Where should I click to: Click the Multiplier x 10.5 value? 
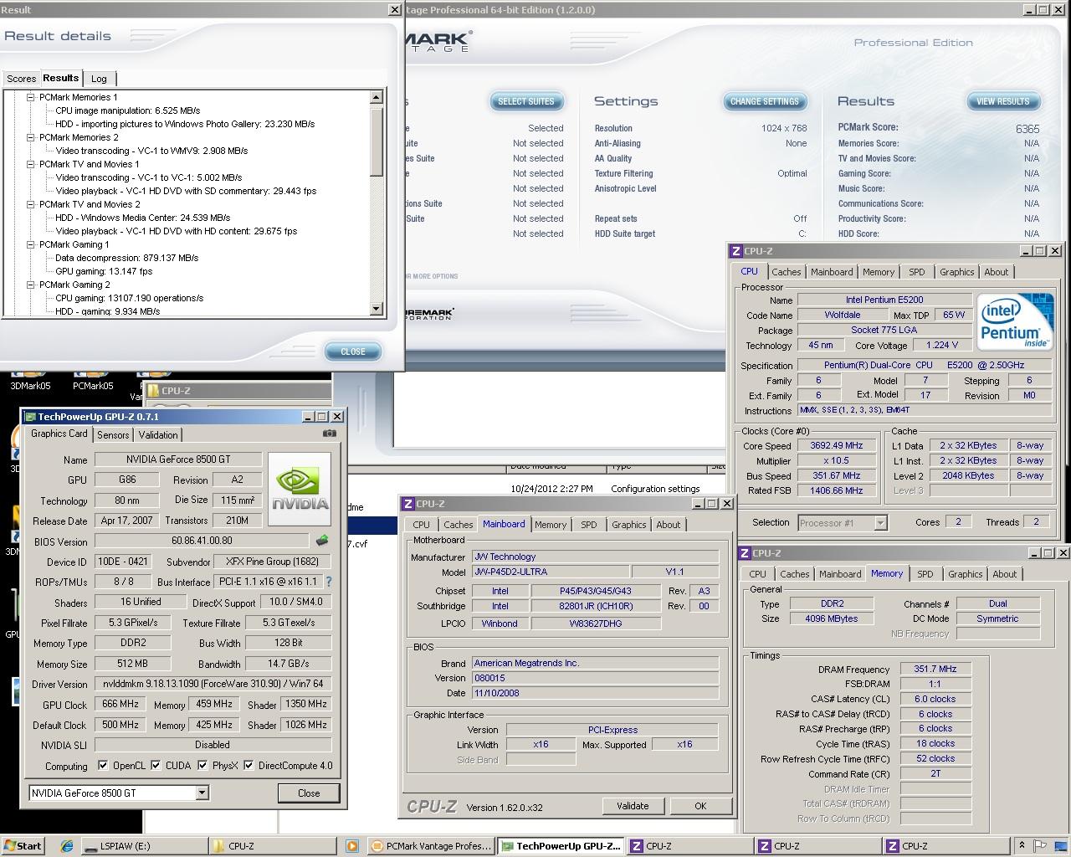(836, 460)
